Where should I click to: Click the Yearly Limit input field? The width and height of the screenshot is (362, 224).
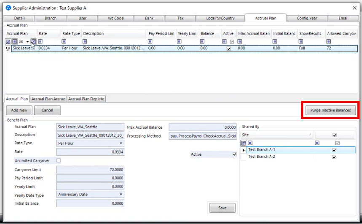point(90,186)
